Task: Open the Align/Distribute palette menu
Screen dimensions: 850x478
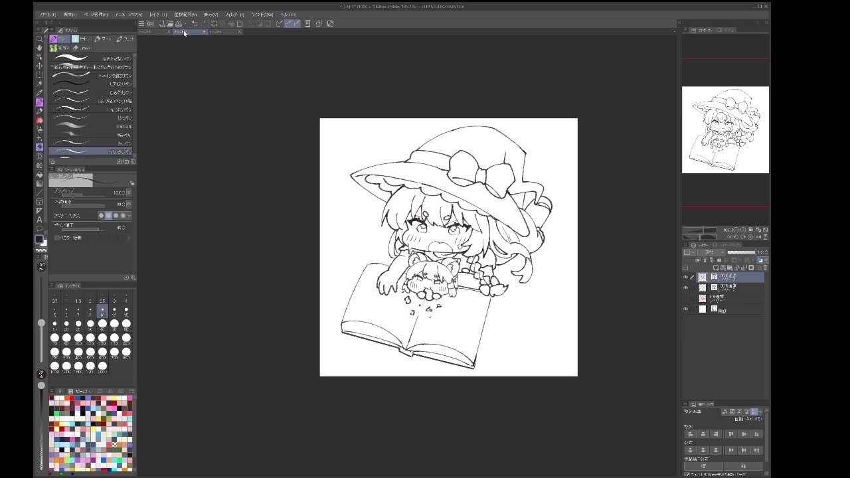Action: pos(685,404)
